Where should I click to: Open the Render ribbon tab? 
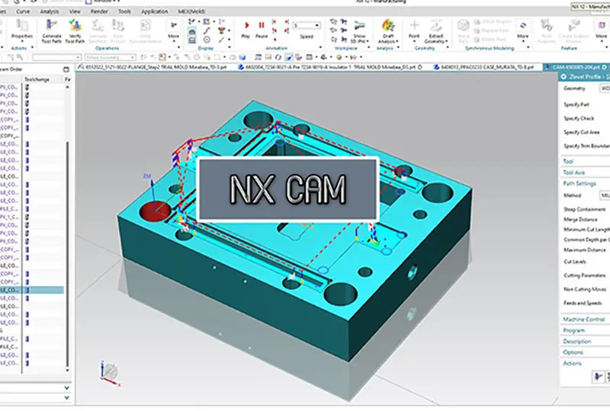coord(99,11)
